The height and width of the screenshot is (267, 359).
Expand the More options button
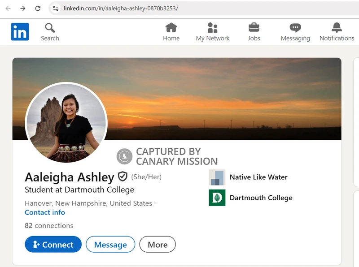(x=157, y=245)
